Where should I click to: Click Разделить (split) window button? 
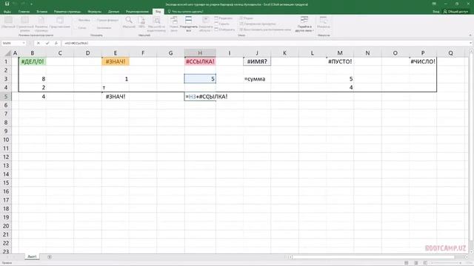[224, 18]
